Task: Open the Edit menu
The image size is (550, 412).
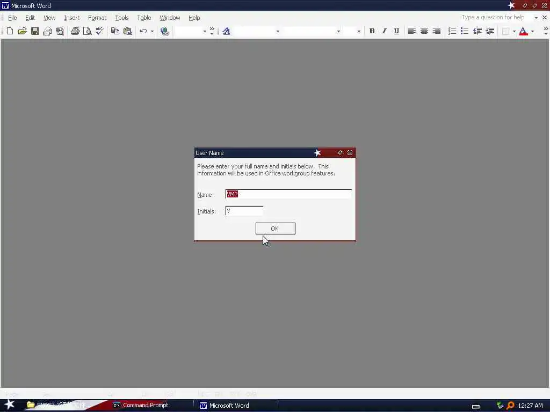Action: tap(30, 18)
